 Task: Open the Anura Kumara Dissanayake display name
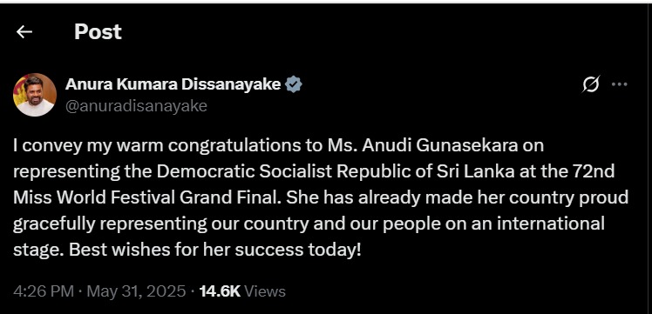[x=173, y=84]
